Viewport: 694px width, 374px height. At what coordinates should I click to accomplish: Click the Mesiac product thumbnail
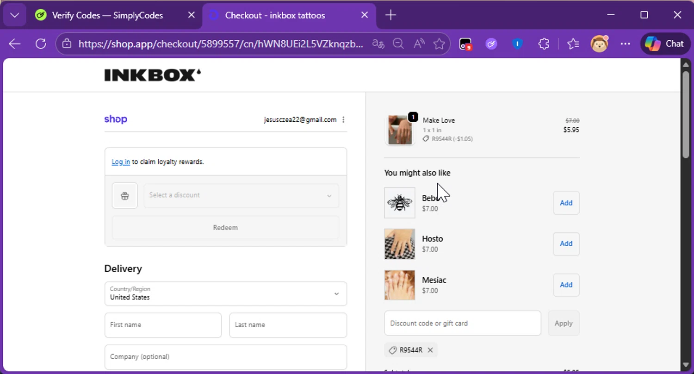pyautogui.click(x=400, y=285)
